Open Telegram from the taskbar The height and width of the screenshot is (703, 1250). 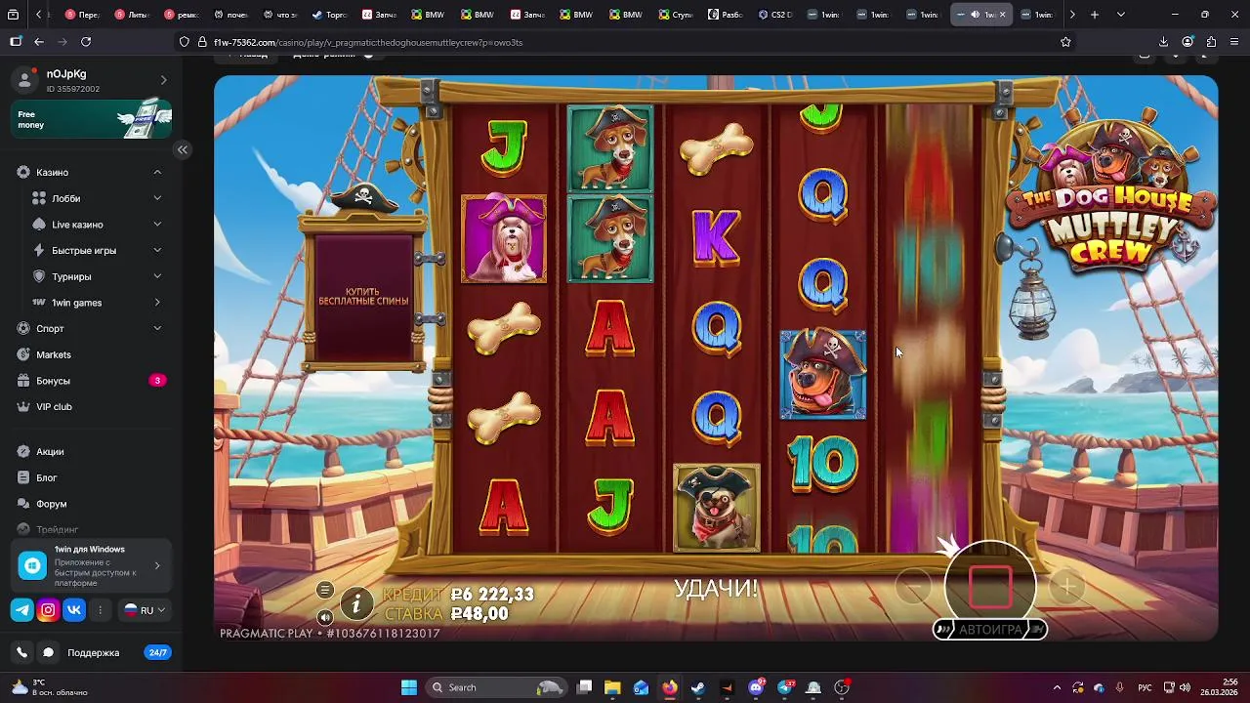785,687
